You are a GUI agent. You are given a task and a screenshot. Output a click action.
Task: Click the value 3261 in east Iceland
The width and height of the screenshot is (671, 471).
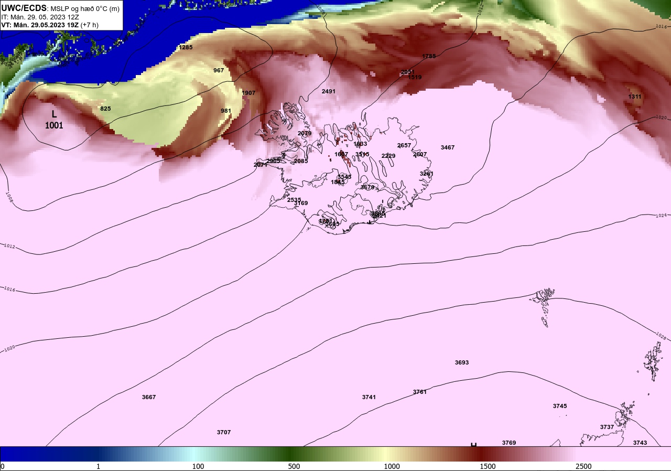(x=427, y=174)
